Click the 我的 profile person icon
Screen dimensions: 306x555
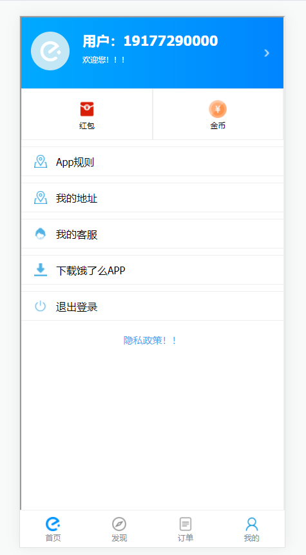pyautogui.click(x=252, y=524)
